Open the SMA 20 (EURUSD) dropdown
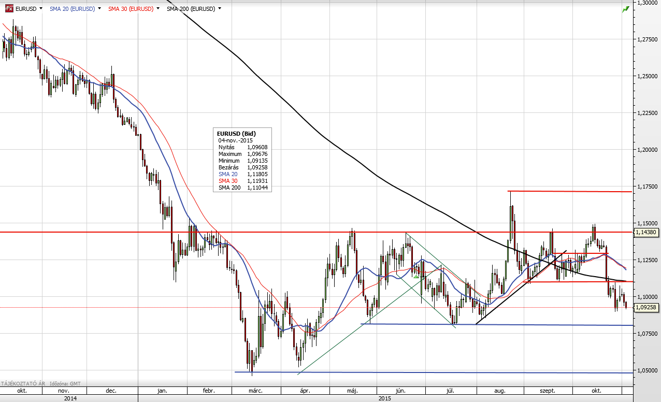661x402 pixels. click(x=98, y=9)
